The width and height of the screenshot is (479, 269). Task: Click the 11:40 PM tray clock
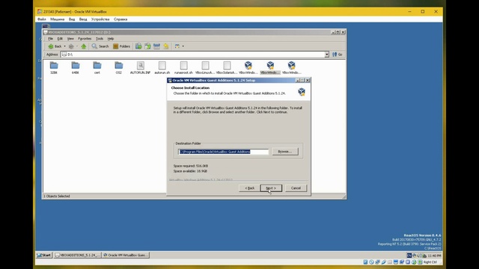pyautogui.click(x=434, y=256)
